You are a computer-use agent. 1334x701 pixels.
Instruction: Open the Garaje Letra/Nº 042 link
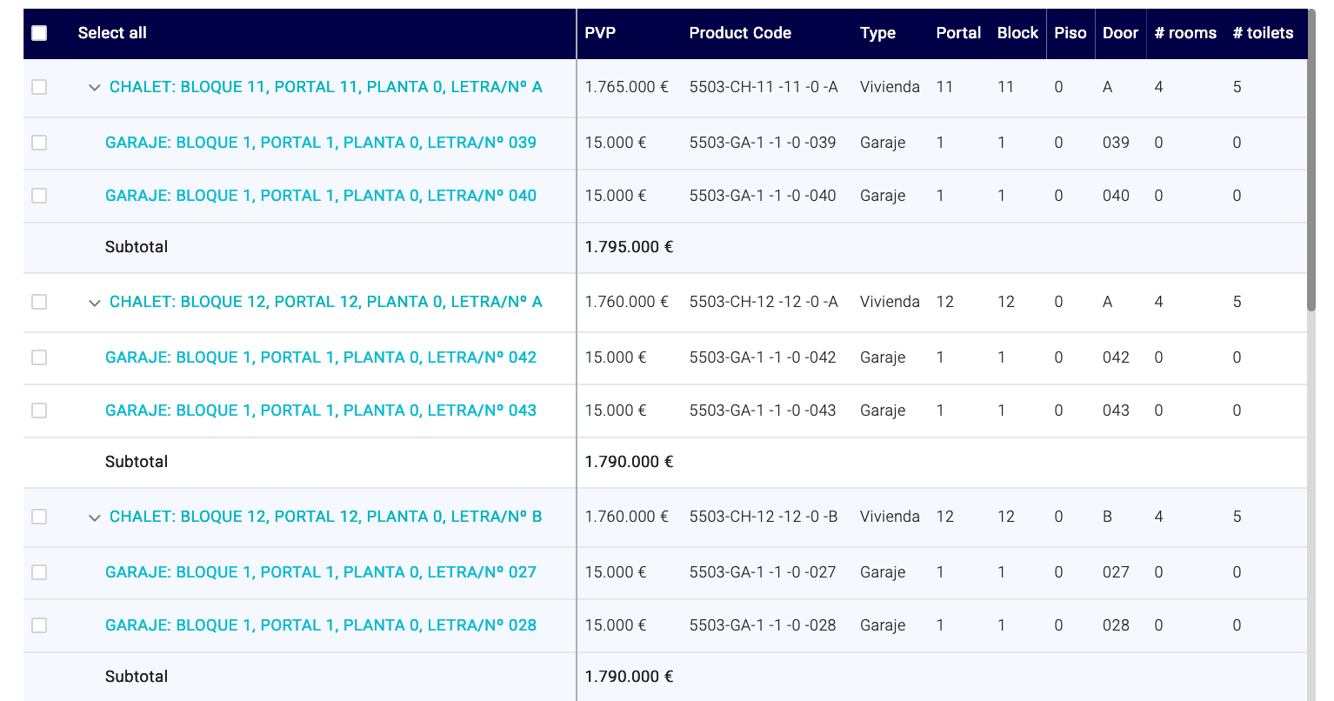click(x=321, y=357)
